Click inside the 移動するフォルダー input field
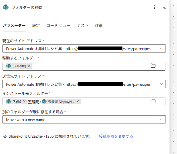The height and width of the screenshot is (154, 177). pyautogui.click(x=84, y=66)
